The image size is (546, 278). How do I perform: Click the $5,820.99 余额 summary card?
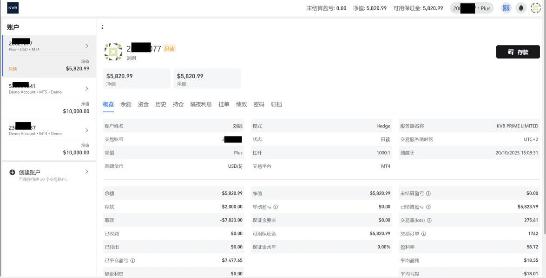click(207, 79)
